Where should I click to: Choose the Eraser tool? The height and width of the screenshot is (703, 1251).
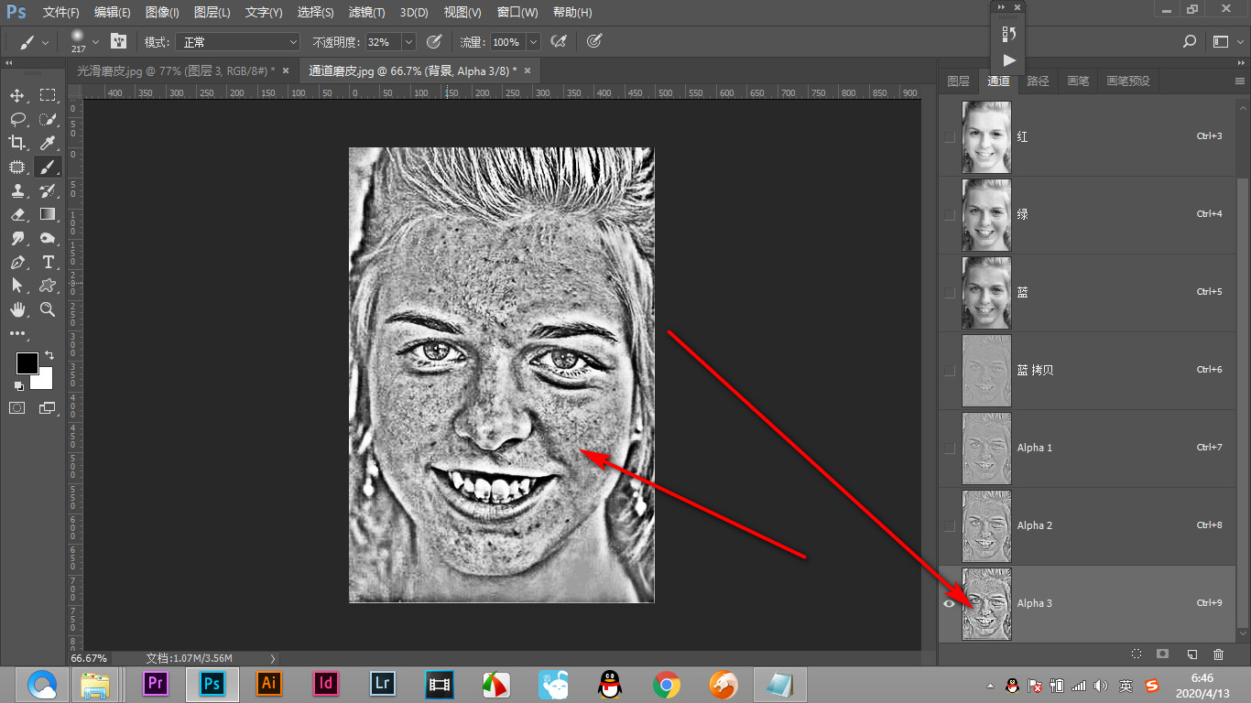click(17, 214)
